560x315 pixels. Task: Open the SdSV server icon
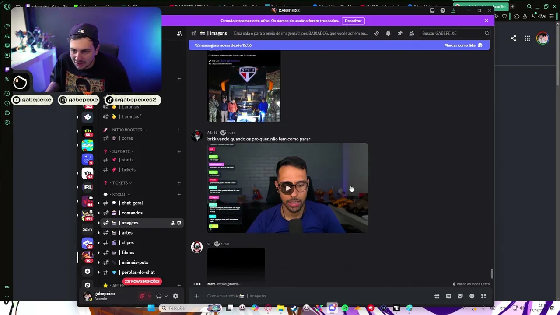pos(87,229)
